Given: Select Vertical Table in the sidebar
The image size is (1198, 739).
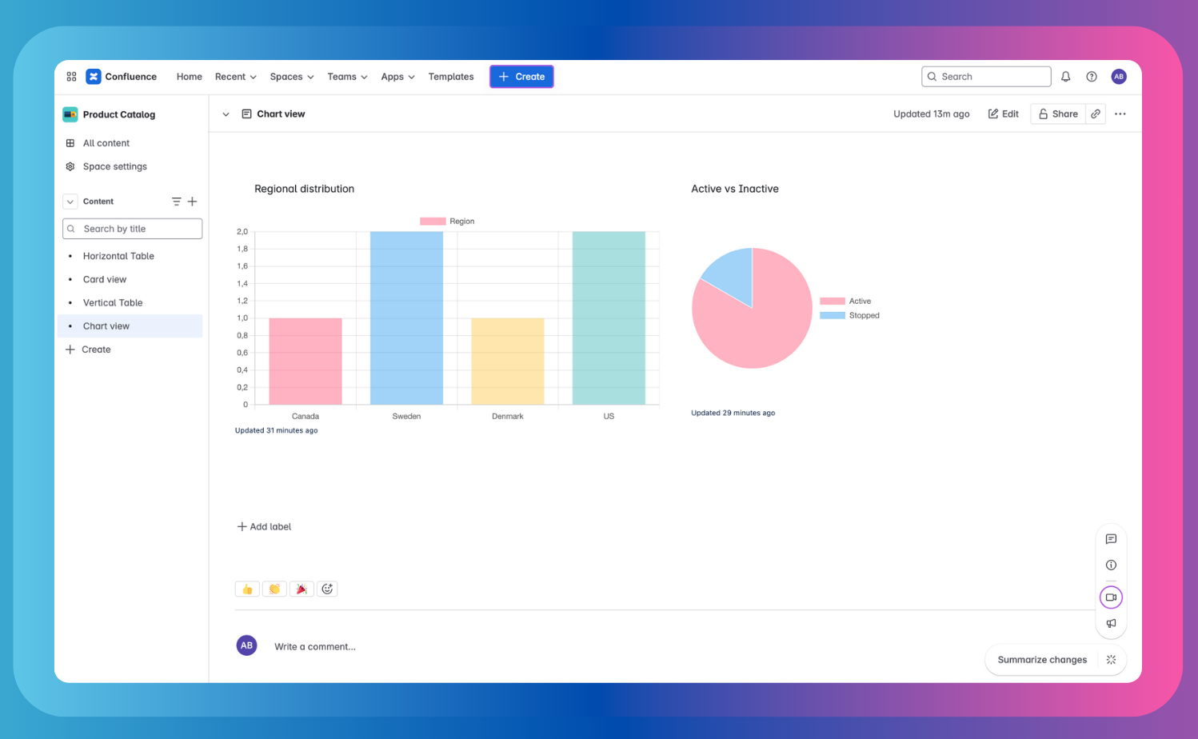Looking at the screenshot, I should [113, 302].
